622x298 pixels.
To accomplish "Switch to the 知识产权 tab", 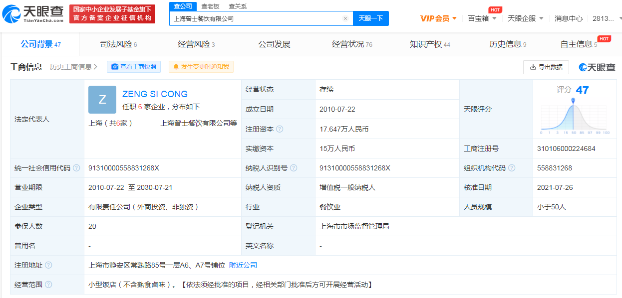I will coord(430,44).
